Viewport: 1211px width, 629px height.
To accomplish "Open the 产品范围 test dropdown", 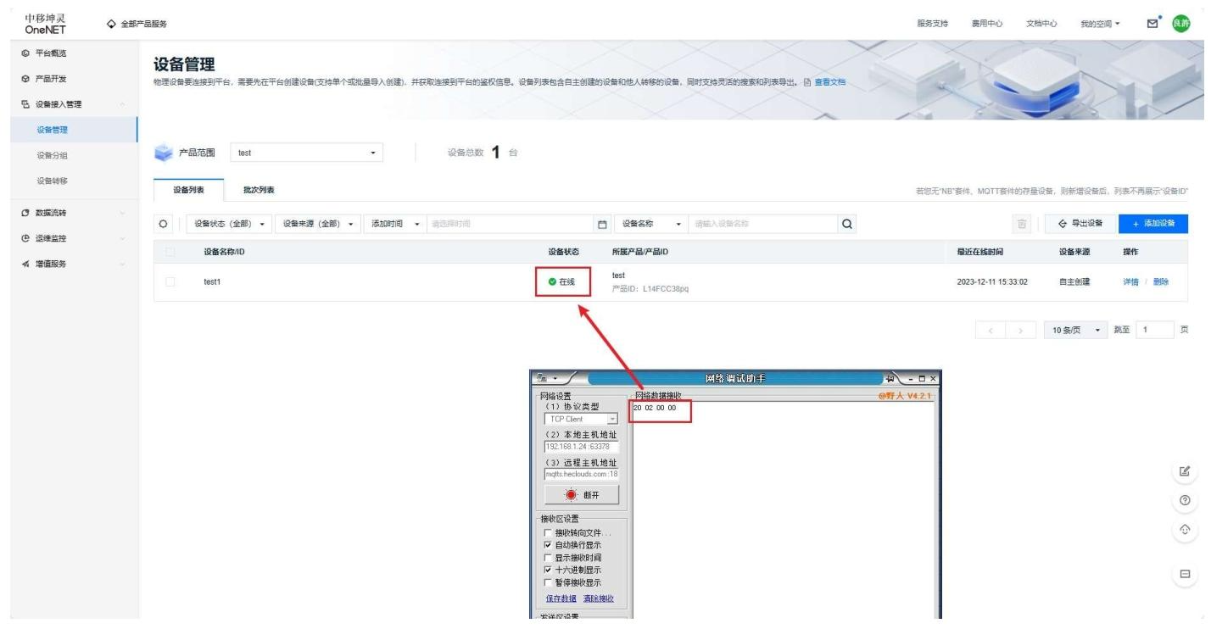I will tap(306, 153).
